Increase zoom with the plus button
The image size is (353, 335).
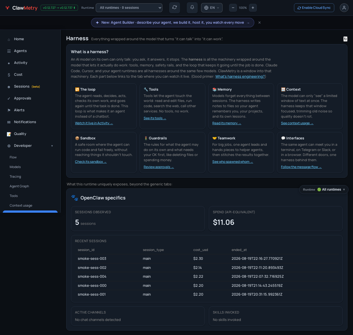(253, 8)
